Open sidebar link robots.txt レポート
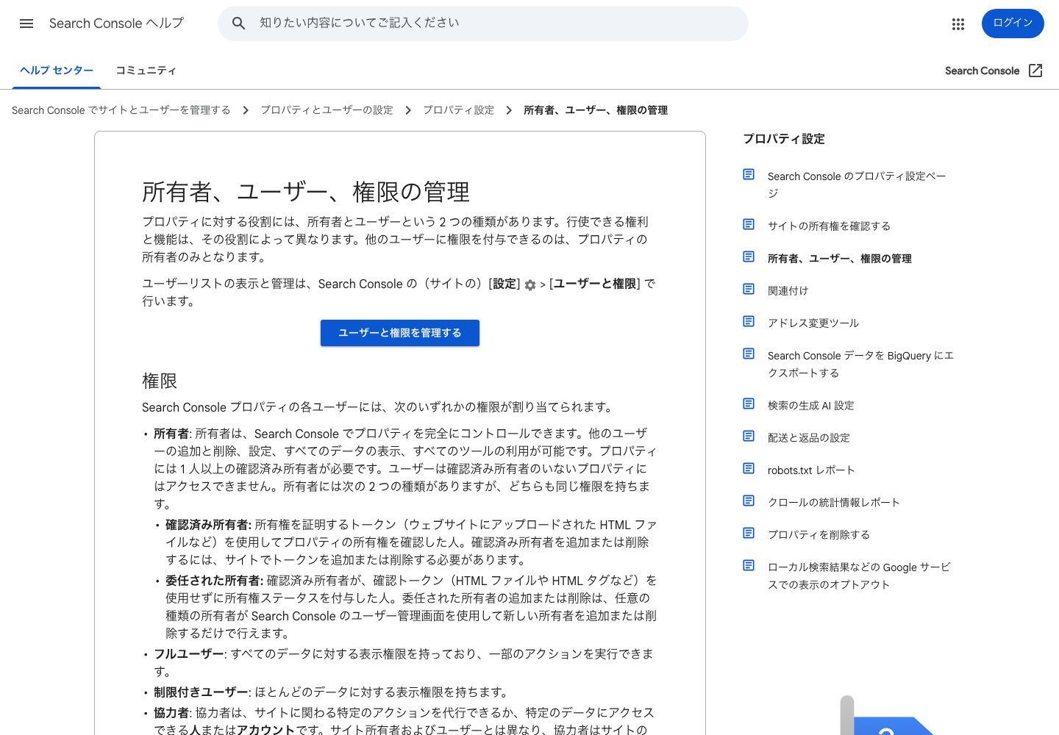The width and height of the screenshot is (1059, 735). pyautogui.click(x=811, y=470)
